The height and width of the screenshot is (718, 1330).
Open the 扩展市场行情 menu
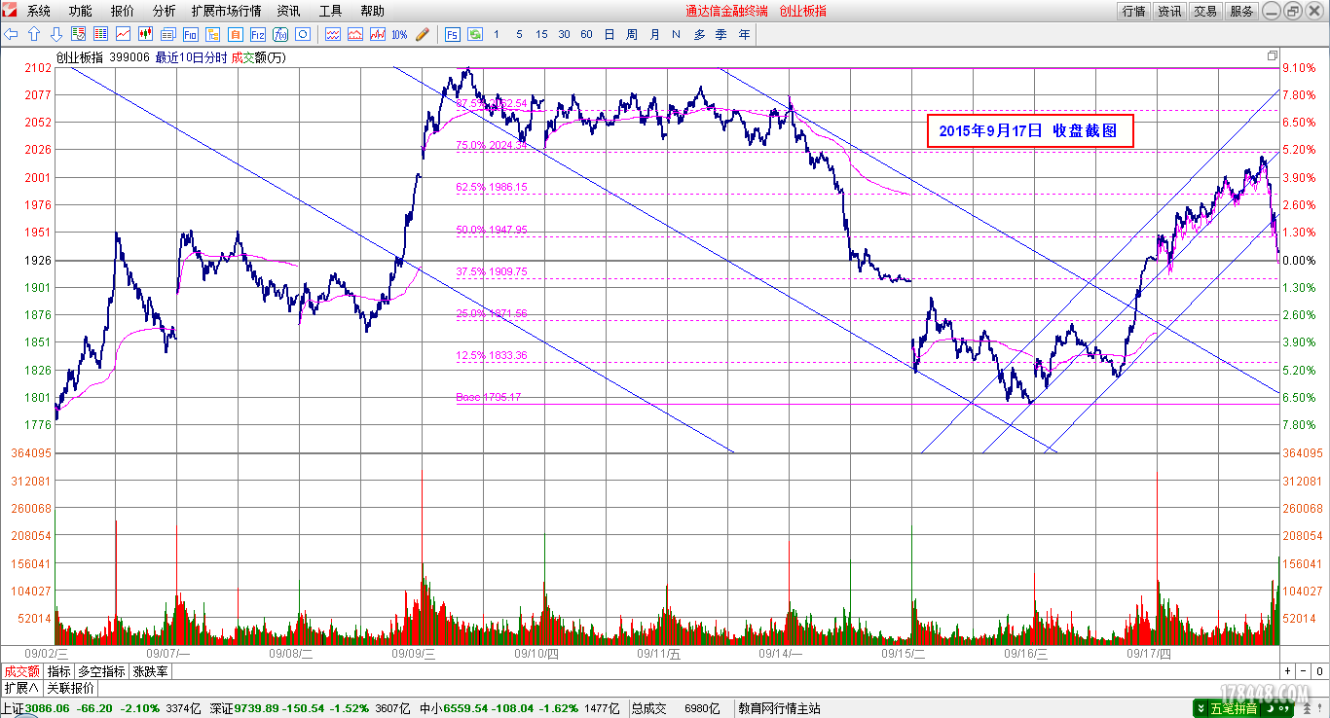[x=227, y=11]
